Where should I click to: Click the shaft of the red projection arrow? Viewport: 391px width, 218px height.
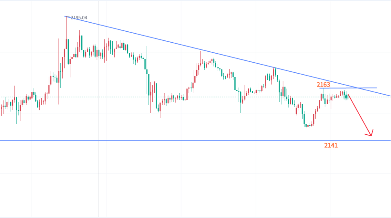pyautogui.click(x=359, y=115)
